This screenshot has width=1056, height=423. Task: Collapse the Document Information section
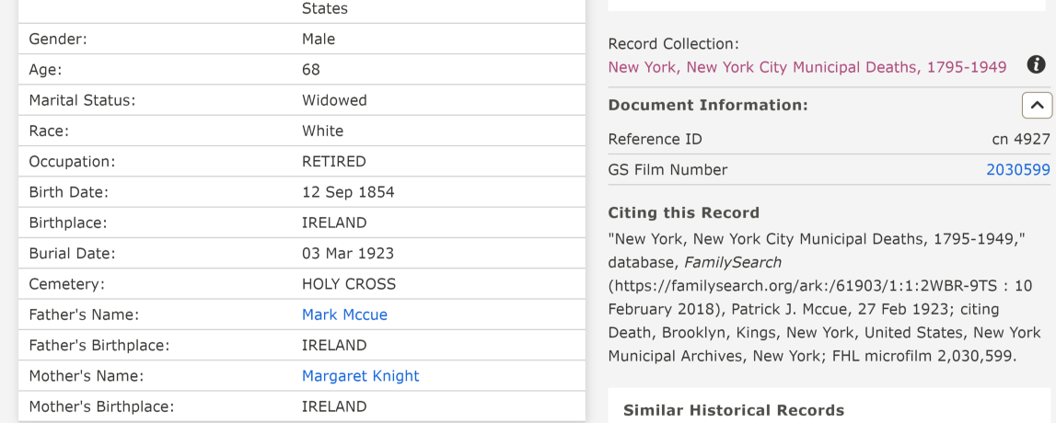(1038, 106)
